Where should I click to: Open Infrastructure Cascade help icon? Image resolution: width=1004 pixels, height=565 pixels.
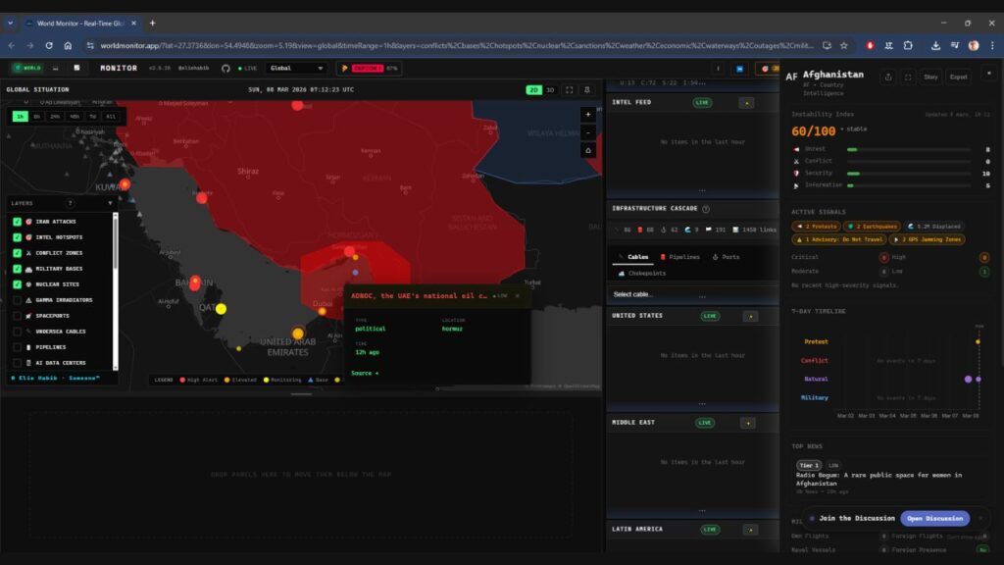click(706, 209)
